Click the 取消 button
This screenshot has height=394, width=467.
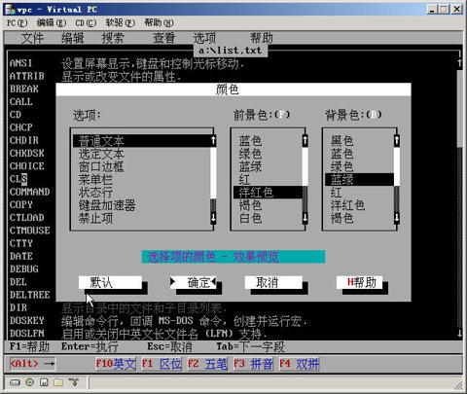273,282
